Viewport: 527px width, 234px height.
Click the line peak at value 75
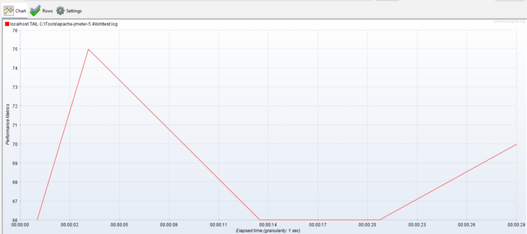coord(89,49)
